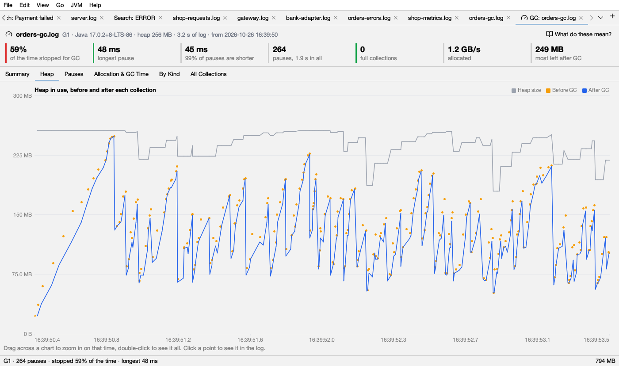Image resolution: width=619 pixels, height=366 pixels.
Task: Switch to the Summary tab
Action: click(x=17, y=74)
